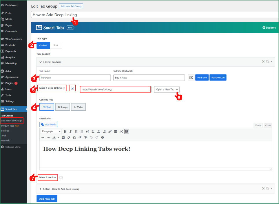
Task: Open the WooCommerce menu
Action: 14,39
